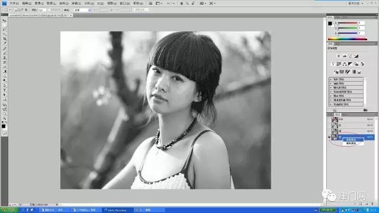Select the Lasso tool
Viewport: 379px width, 213px height.
pos(4,30)
